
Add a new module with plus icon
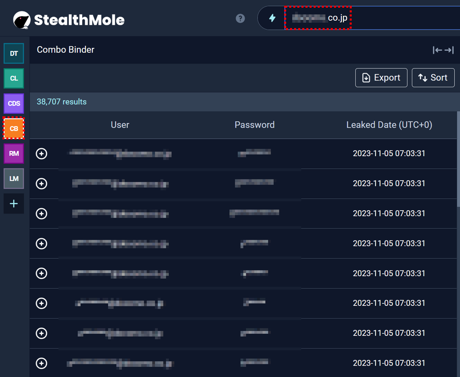click(x=14, y=204)
